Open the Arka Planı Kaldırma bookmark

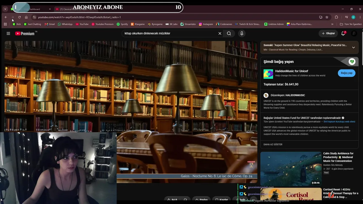tap(299, 24)
